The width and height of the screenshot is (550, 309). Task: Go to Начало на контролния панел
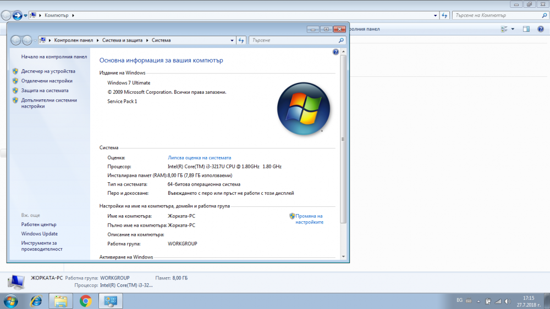point(54,57)
